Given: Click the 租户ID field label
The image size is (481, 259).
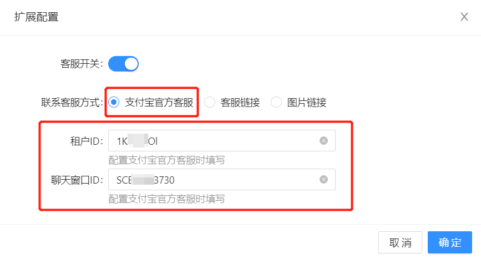Looking at the screenshot, I should click(x=84, y=141).
